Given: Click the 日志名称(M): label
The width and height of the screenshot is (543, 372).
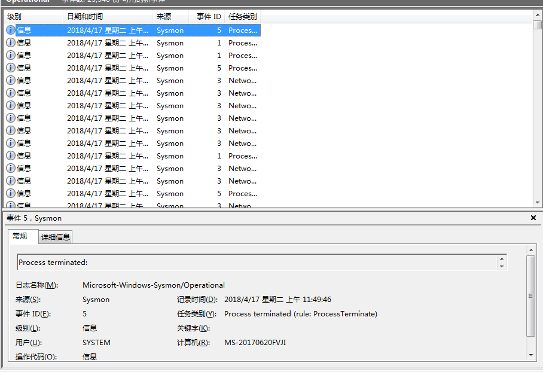Looking at the screenshot, I should 36,285.
